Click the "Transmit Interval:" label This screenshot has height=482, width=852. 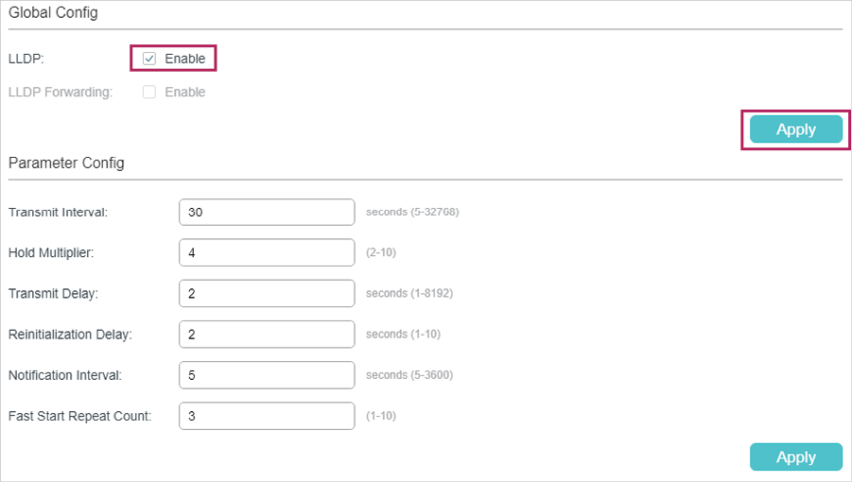click(58, 212)
